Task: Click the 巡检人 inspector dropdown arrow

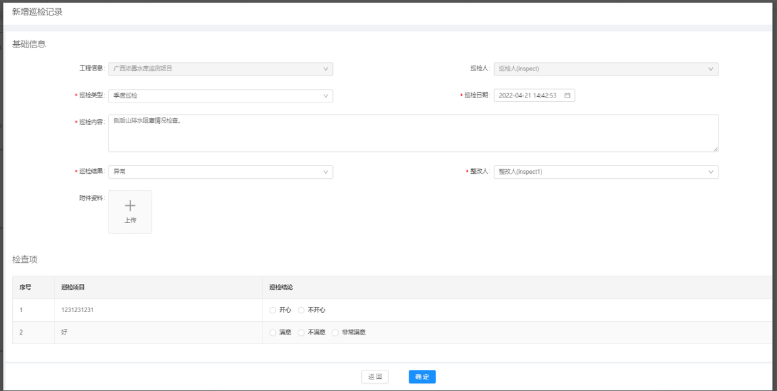Action: 710,69
